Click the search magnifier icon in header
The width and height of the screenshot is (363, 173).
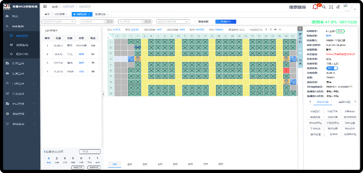click(x=324, y=7)
